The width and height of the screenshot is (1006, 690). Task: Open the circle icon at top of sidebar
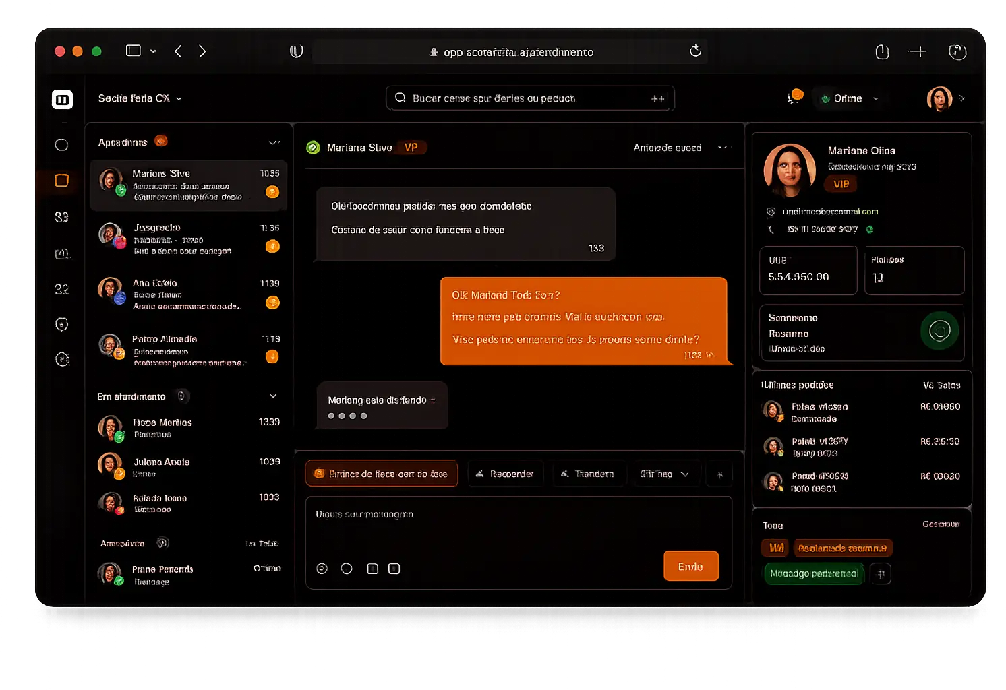point(62,145)
